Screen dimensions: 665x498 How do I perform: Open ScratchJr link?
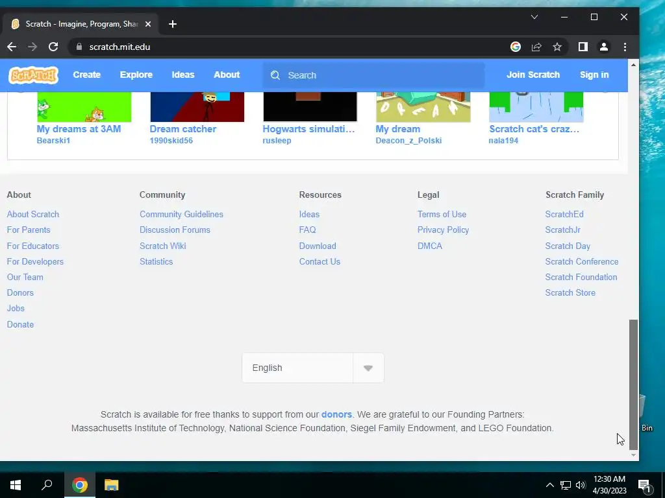563,230
